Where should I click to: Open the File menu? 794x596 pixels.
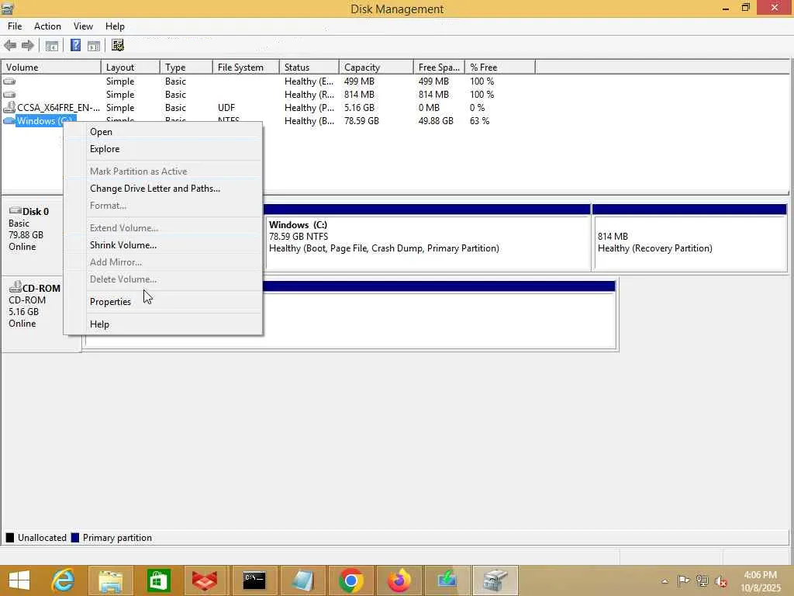click(15, 26)
